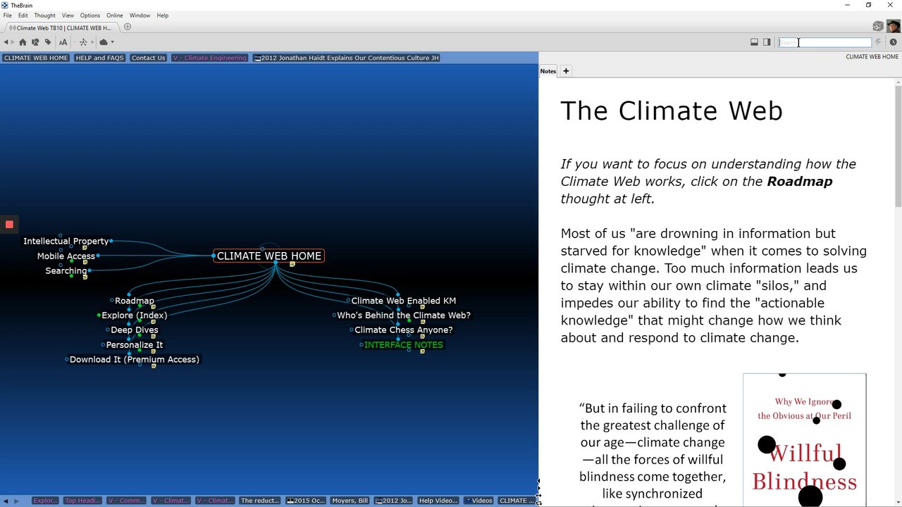Open the Window menu
This screenshot has width=902, height=507.
pyautogui.click(x=140, y=15)
